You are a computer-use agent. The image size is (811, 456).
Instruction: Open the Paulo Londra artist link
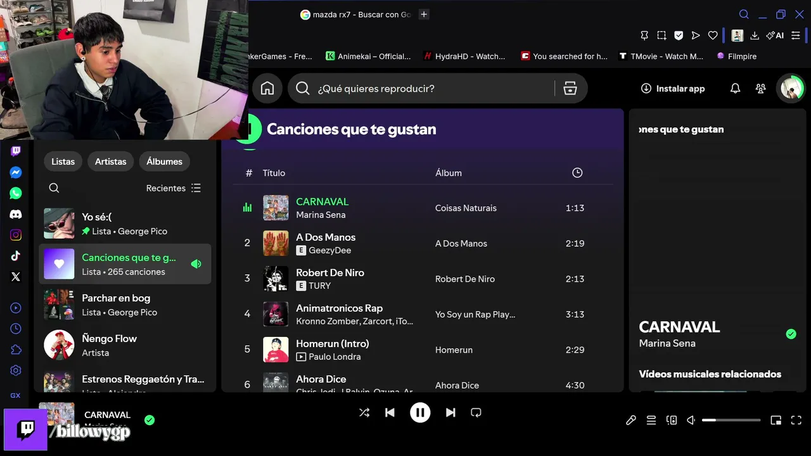click(335, 357)
